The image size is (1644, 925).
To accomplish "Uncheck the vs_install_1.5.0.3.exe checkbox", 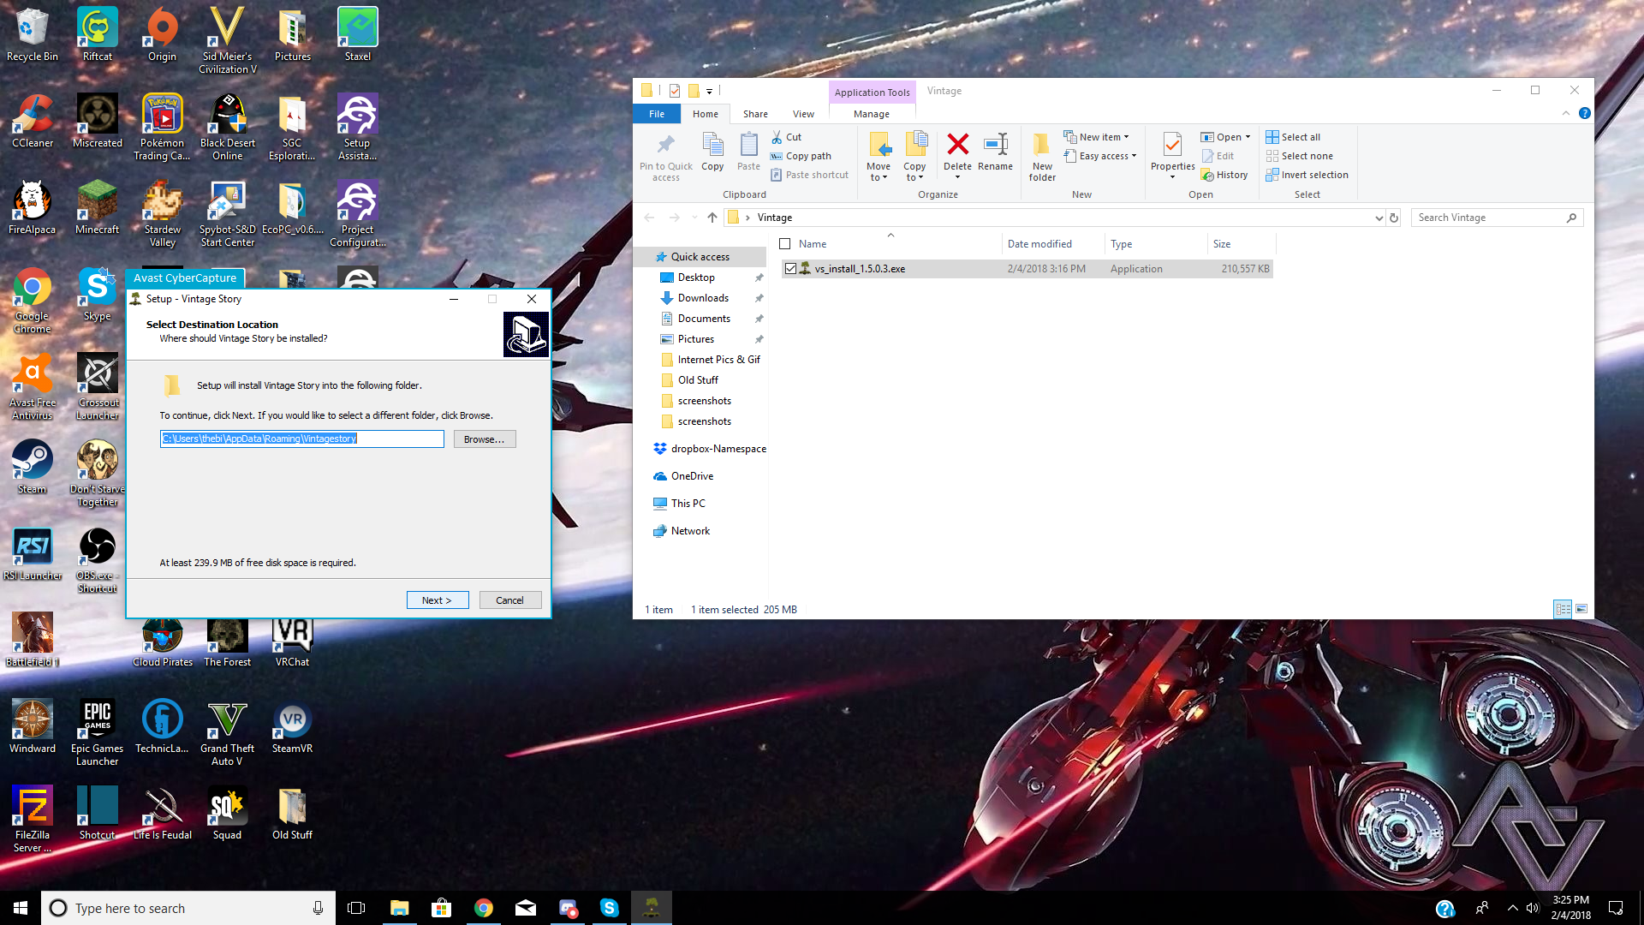I will click(790, 269).
